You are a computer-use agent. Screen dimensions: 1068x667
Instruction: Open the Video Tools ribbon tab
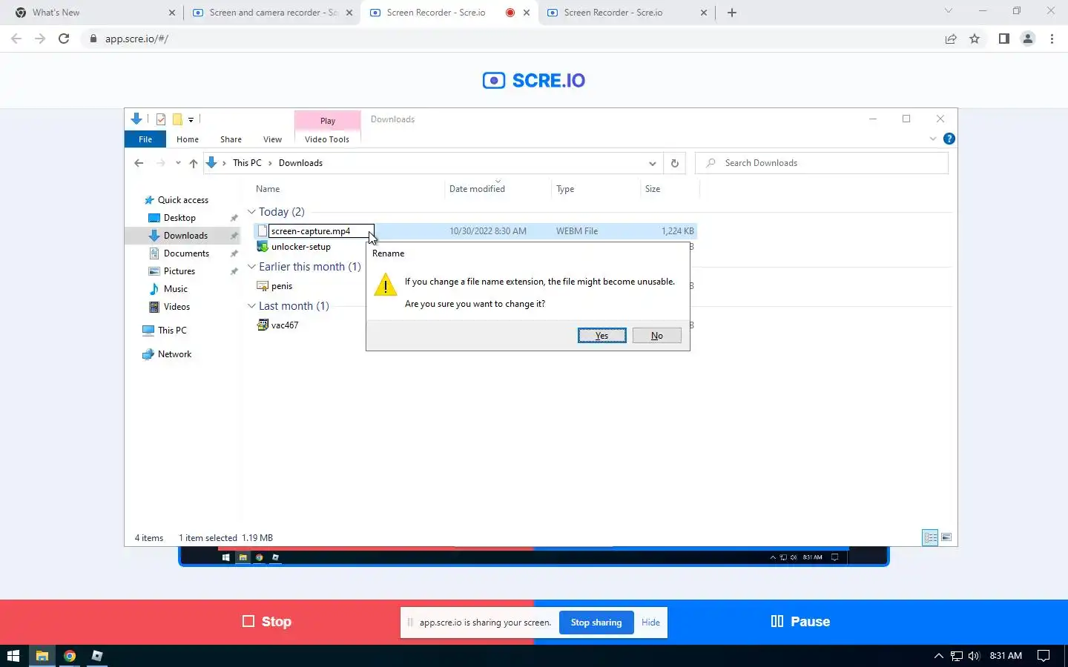327,139
